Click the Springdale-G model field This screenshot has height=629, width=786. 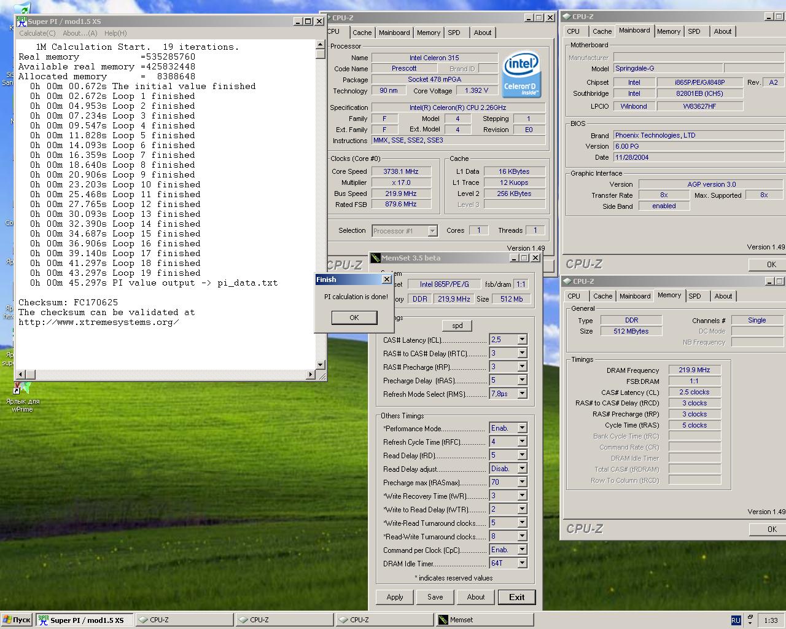click(x=668, y=68)
